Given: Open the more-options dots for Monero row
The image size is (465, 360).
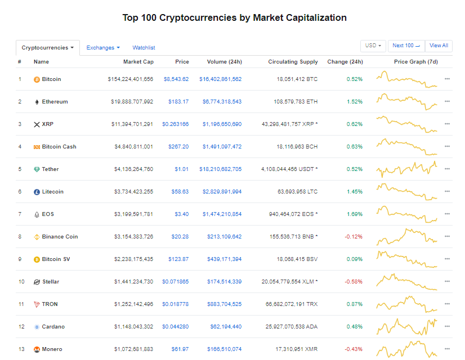Looking at the screenshot, I should tap(447, 349).
